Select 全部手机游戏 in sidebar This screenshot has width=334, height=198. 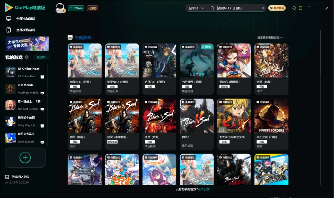click(26, 30)
